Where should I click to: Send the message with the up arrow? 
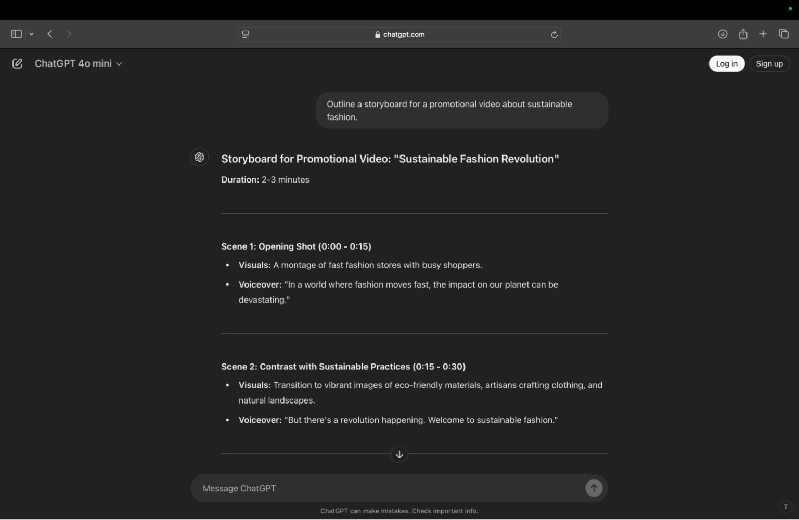point(594,488)
